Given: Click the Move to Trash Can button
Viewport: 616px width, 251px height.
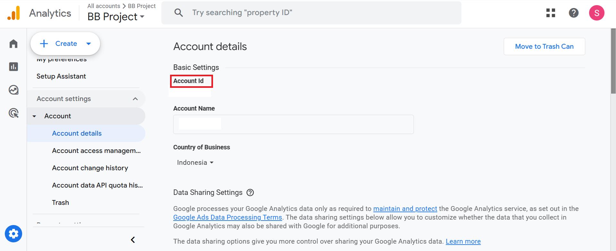Looking at the screenshot, I should [544, 46].
